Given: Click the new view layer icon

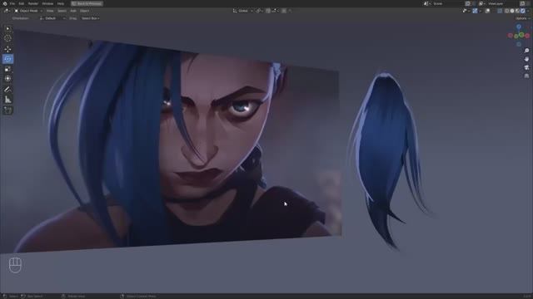Looking at the screenshot, I should 522,3.
